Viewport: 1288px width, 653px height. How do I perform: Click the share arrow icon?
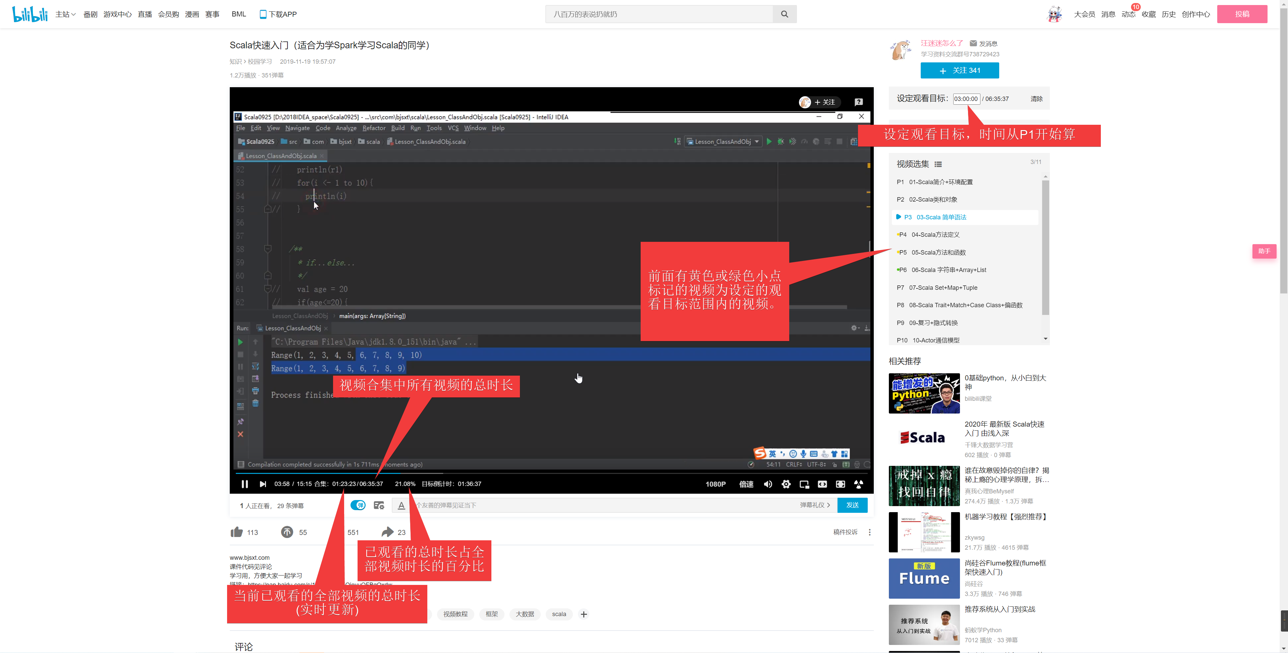[387, 532]
